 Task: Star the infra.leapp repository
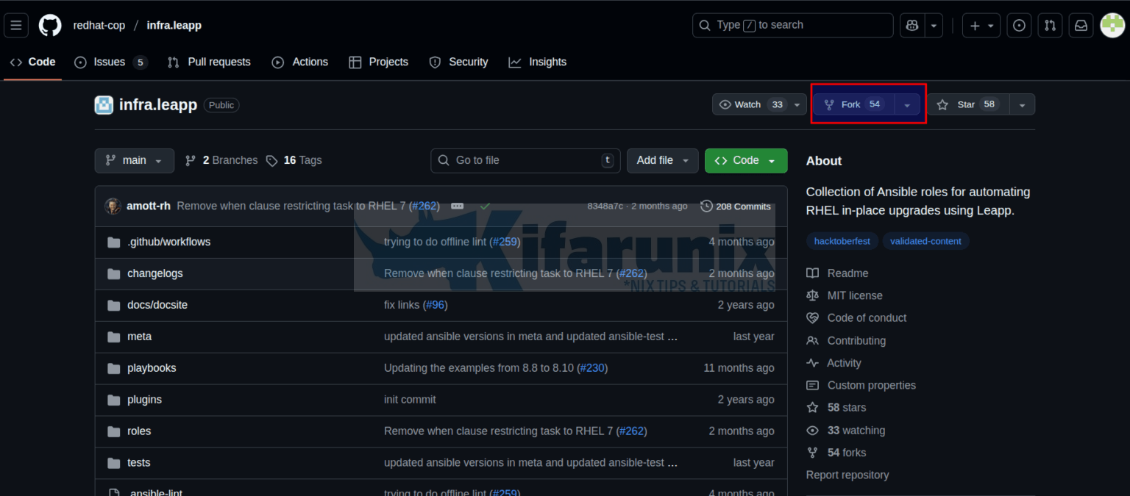tap(966, 104)
